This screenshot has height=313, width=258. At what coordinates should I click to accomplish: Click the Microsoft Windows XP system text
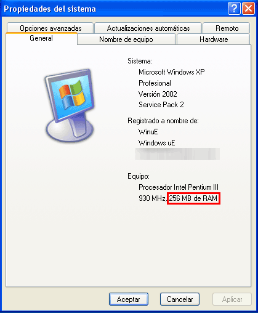pos(172,72)
